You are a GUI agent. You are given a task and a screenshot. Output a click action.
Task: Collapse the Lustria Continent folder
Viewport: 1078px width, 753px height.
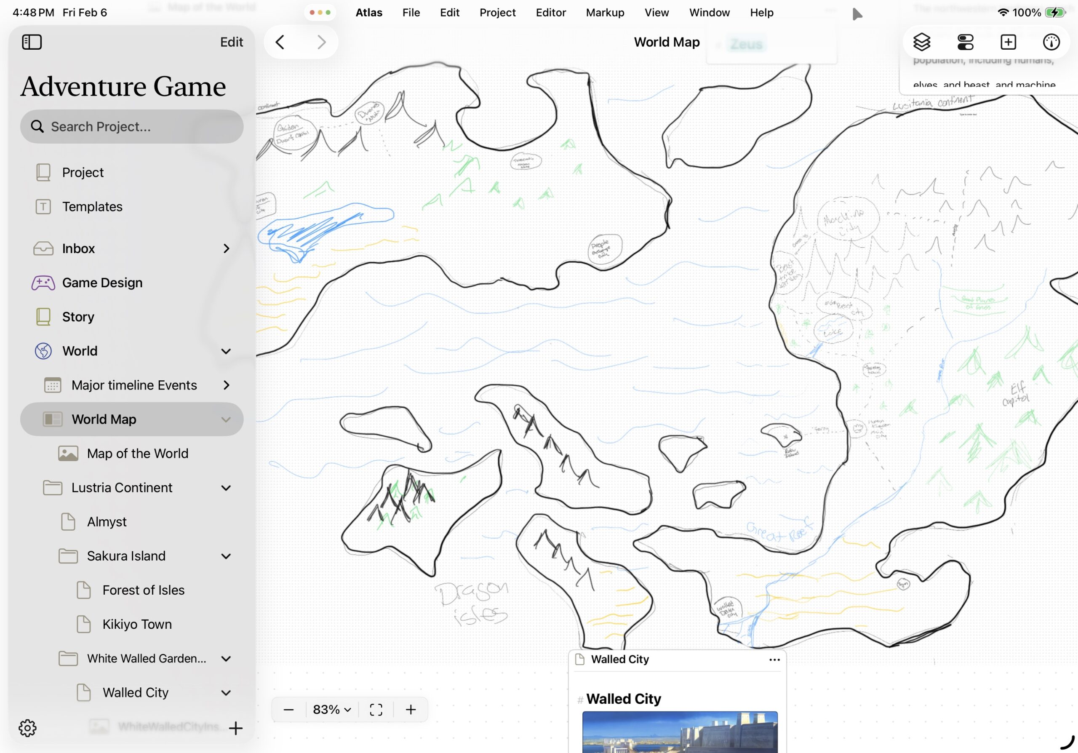pyautogui.click(x=226, y=487)
